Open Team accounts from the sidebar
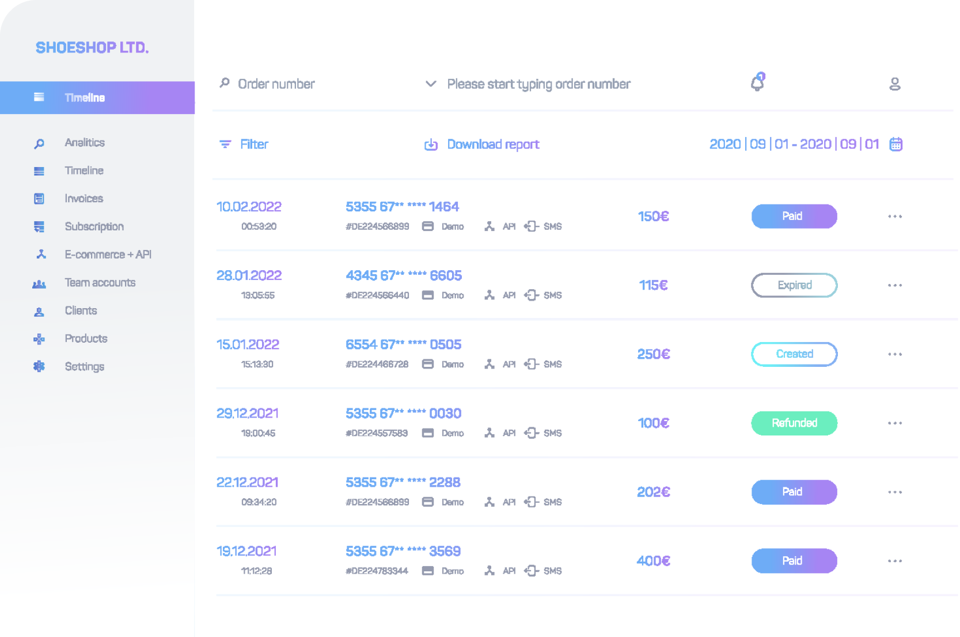Image resolution: width=960 pixels, height=637 pixels. [x=100, y=282]
